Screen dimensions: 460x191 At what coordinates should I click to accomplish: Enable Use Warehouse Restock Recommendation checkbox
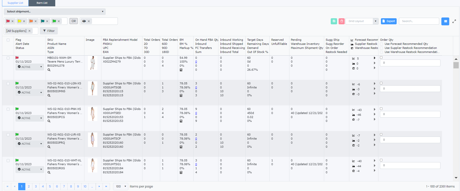381,52
